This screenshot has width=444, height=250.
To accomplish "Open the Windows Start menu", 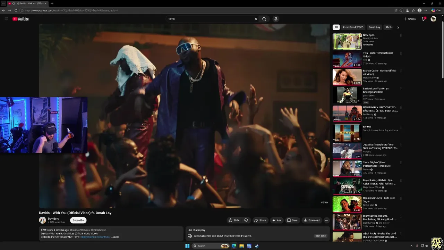I will 187,246.
